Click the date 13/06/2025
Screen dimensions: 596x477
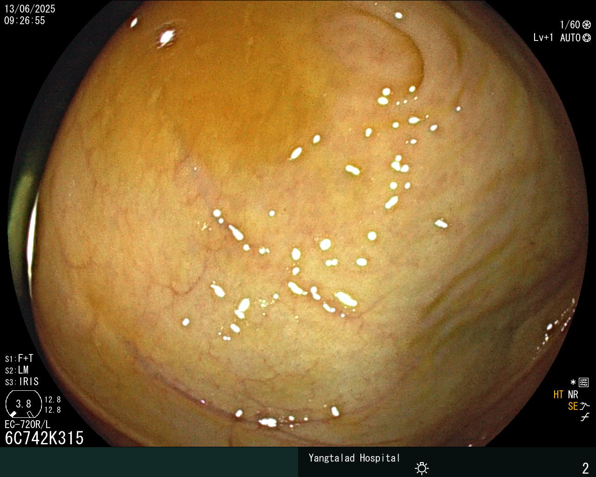(30, 9)
